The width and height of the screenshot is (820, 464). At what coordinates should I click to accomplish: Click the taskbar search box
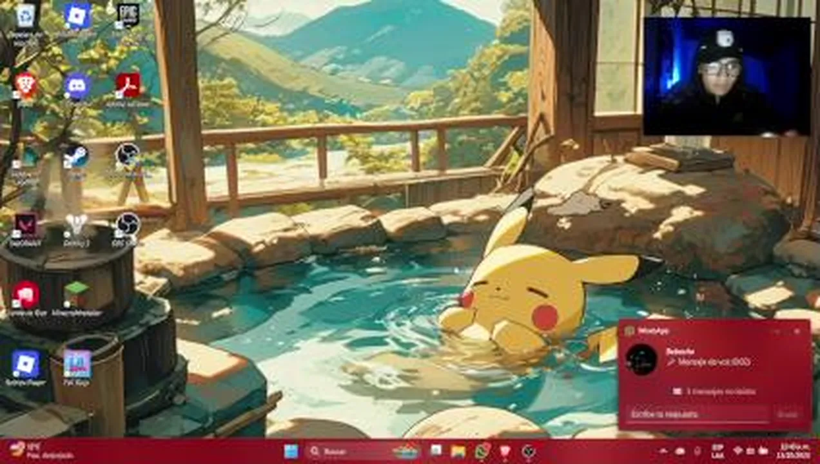pos(362,451)
